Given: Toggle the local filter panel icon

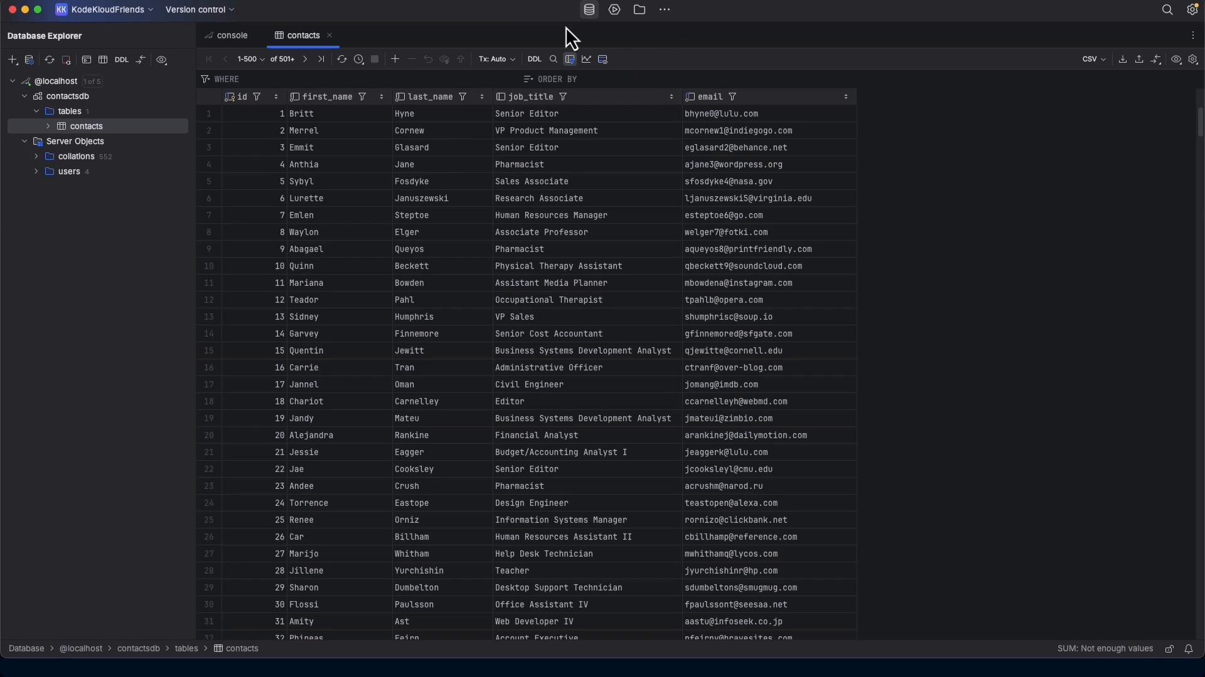Looking at the screenshot, I should (x=570, y=60).
